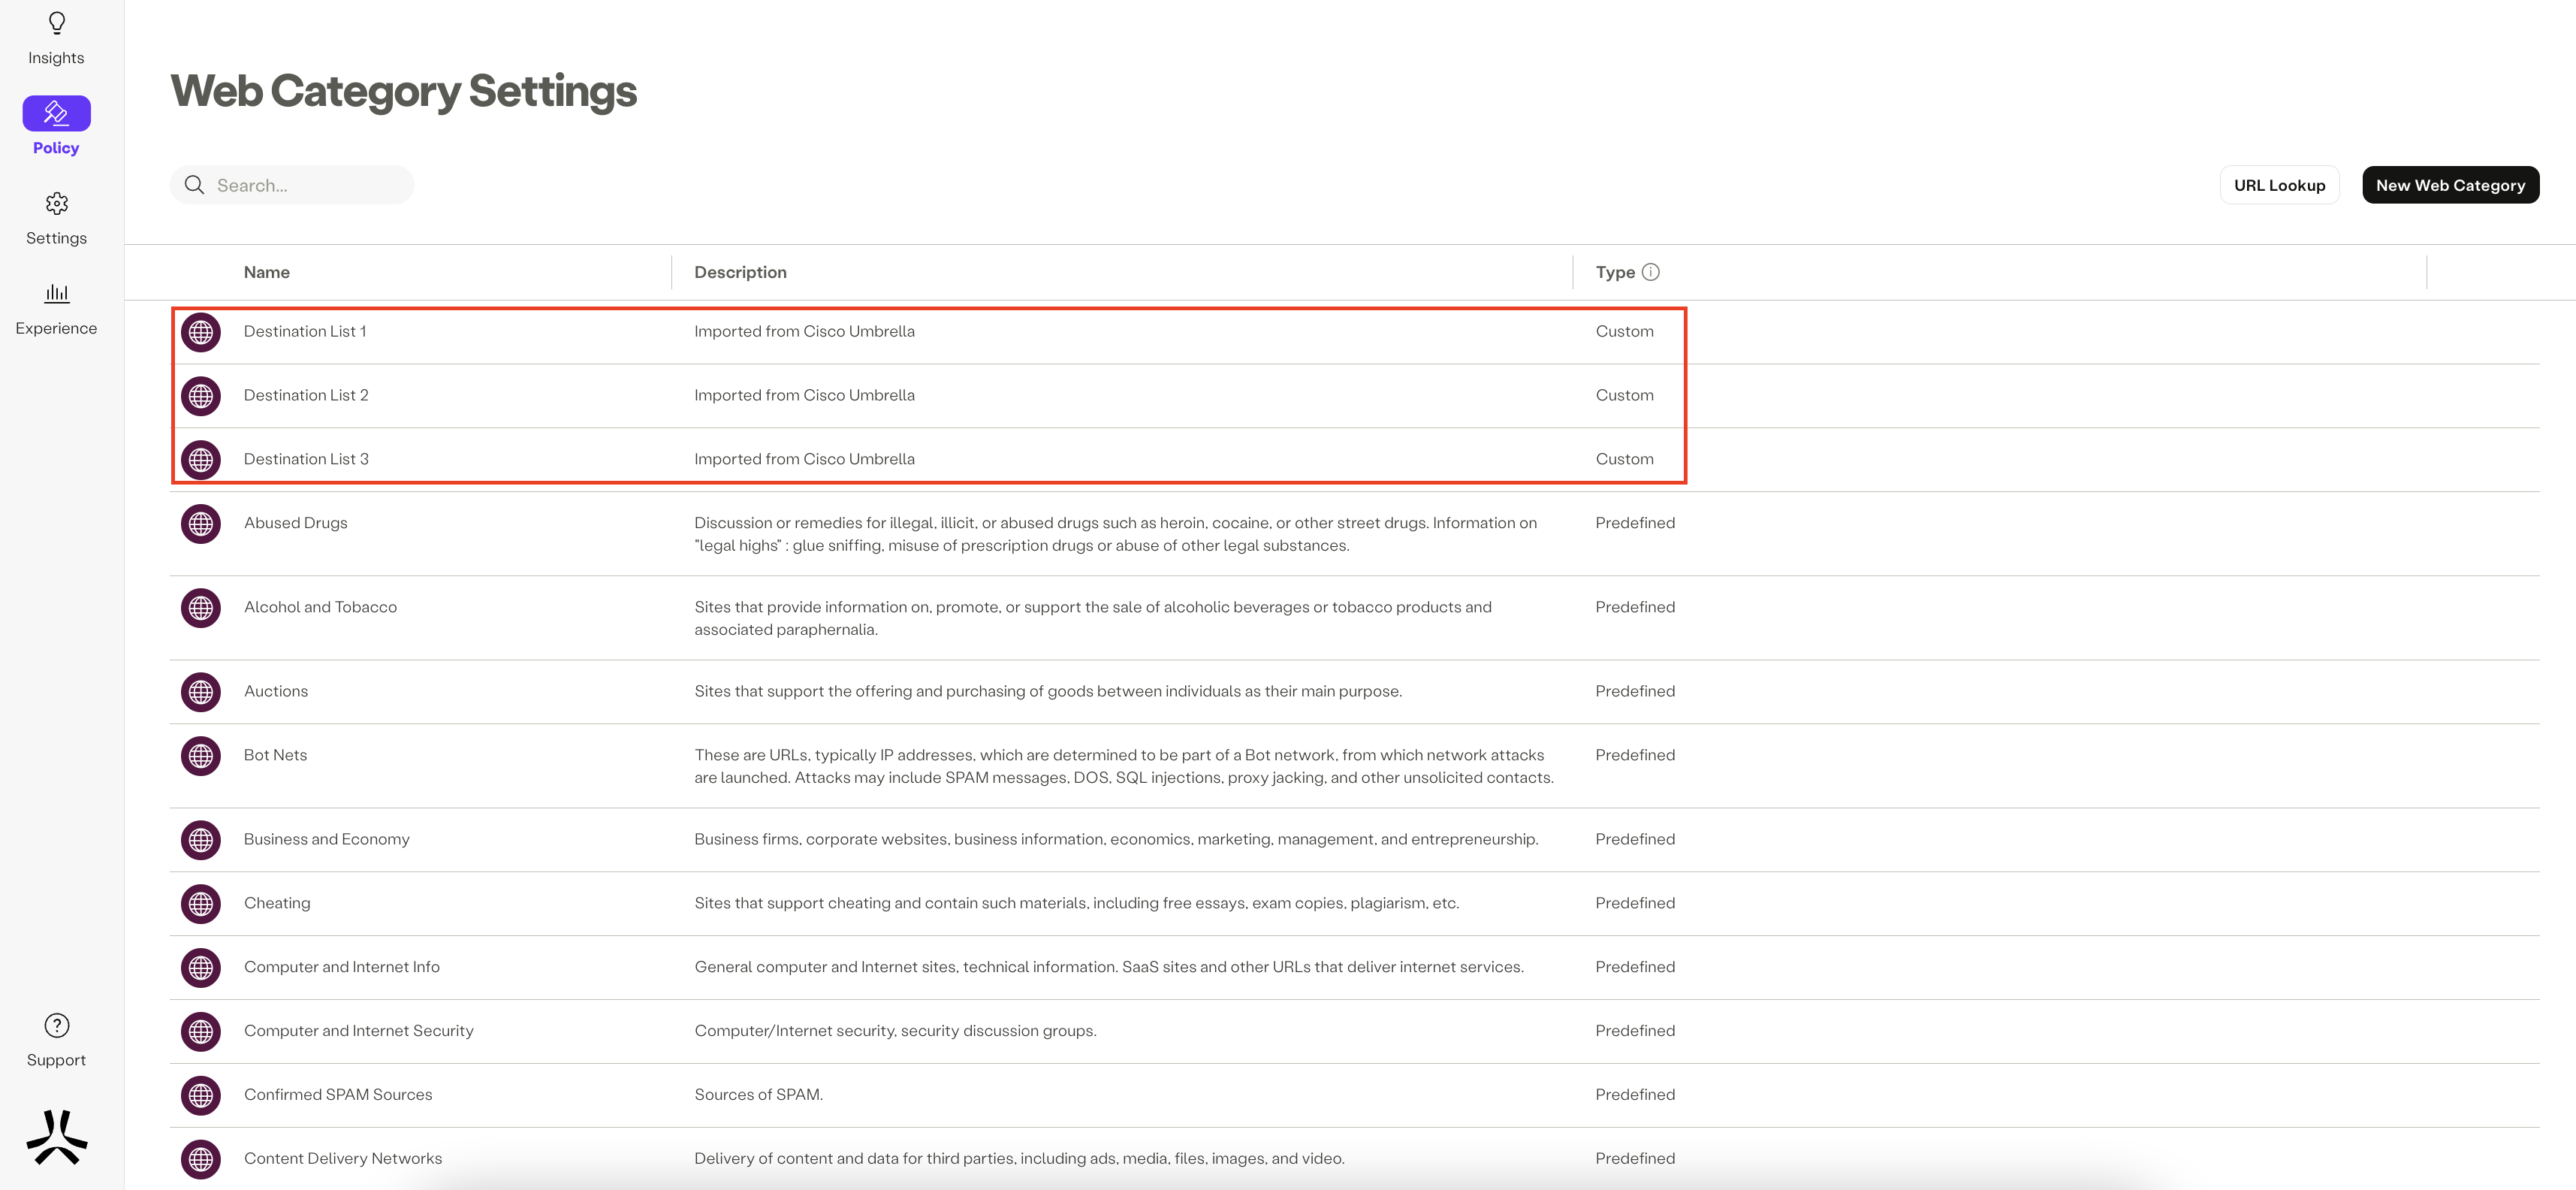2576x1190 pixels.
Task: Open the Support question mark icon
Action: [57, 1025]
